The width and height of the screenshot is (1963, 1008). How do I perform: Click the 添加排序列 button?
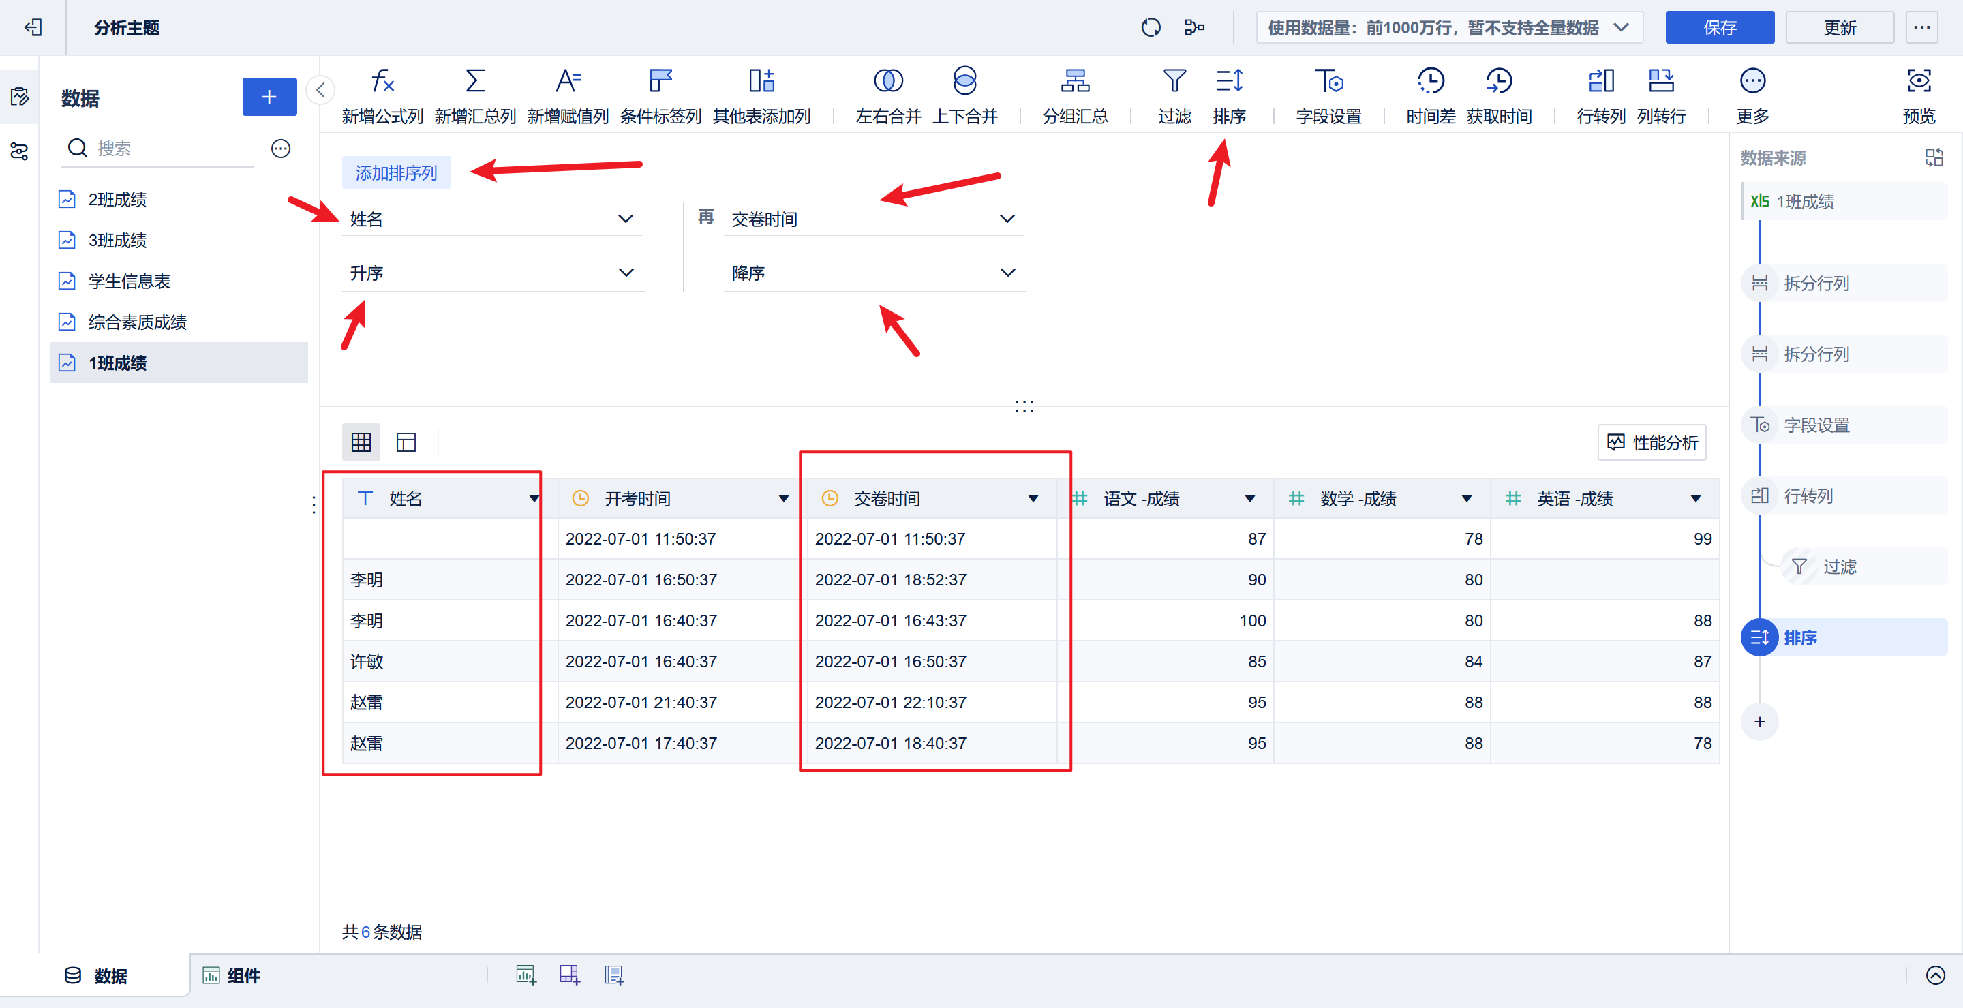(x=395, y=173)
